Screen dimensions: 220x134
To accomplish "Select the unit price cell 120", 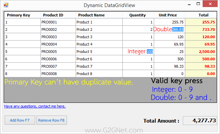I will coord(170,37).
